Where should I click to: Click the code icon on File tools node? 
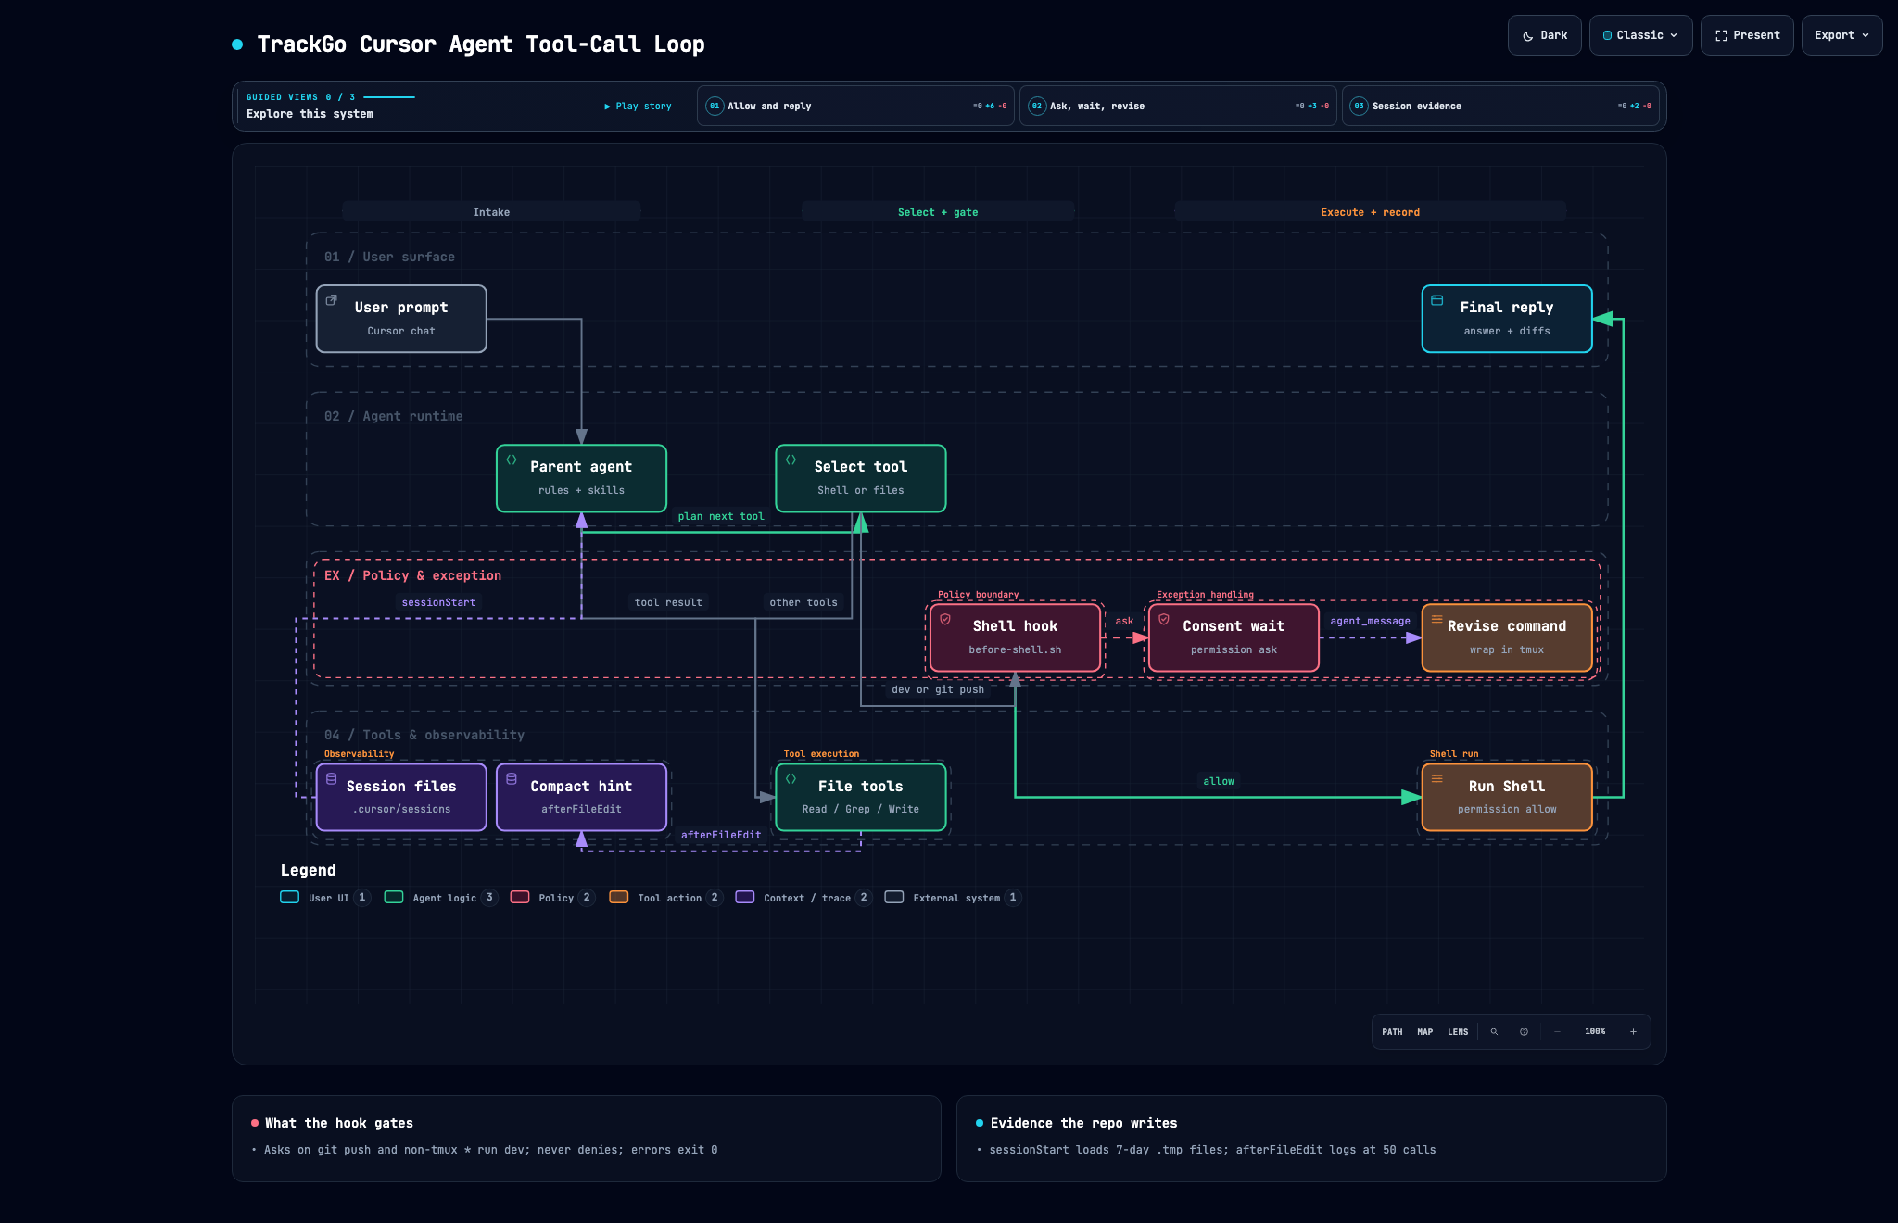click(x=791, y=778)
